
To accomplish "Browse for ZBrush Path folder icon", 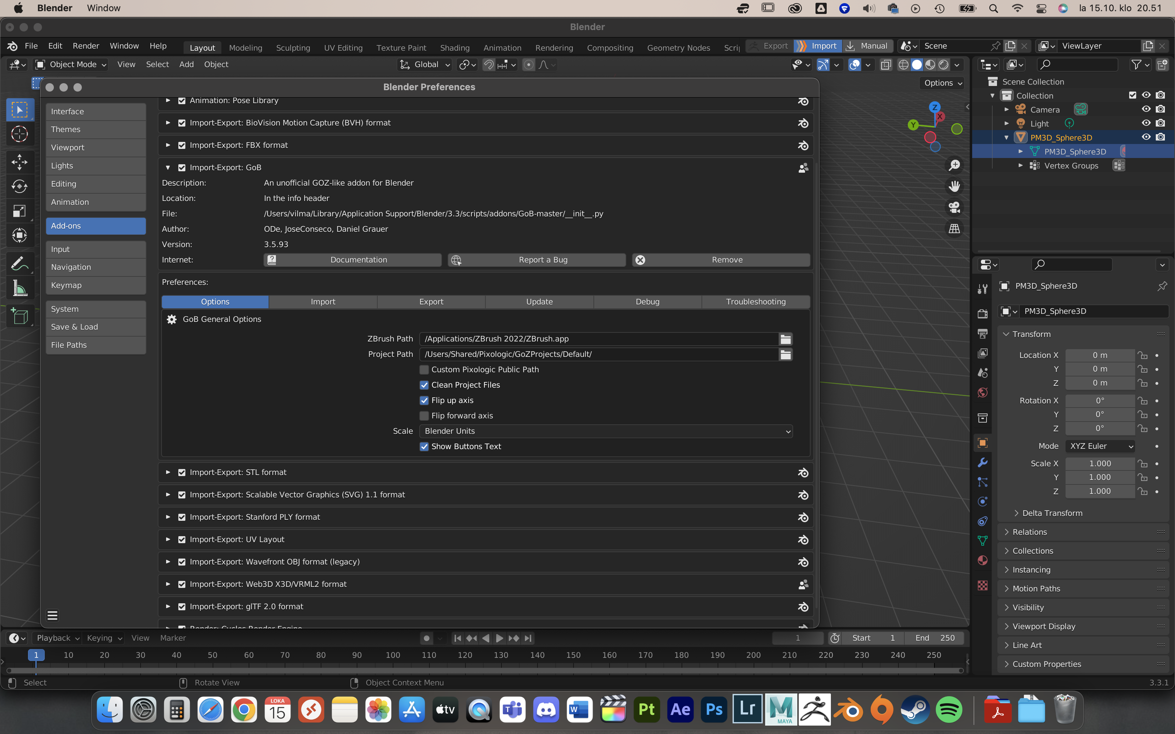I will click(785, 339).
